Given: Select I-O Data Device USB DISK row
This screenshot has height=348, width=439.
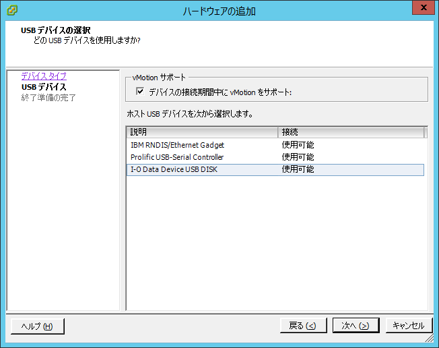Looking at the screenshot, I should coord(275,170).
